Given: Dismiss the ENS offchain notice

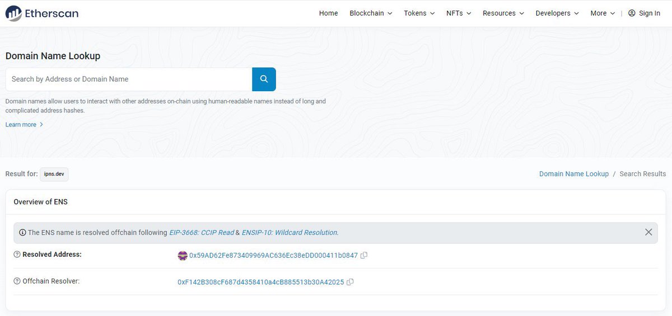Looking at the screenshot, I should coord(648,232).
